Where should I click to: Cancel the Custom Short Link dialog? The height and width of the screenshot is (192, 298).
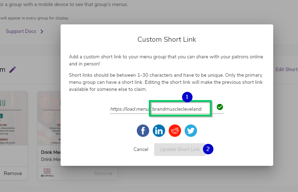141,149
